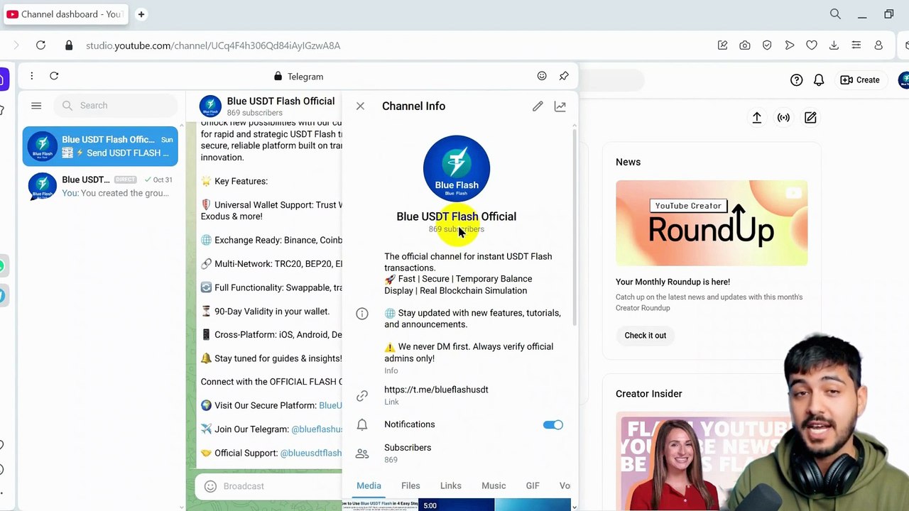Open the Creator RoundUp news thumbnail

point(712,223)
